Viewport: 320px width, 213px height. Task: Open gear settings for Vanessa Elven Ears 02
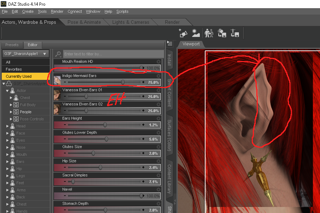158,104
